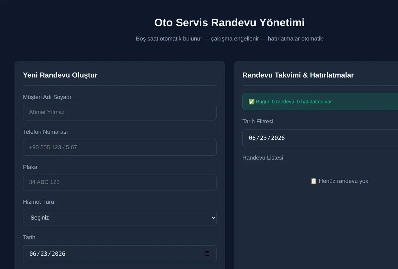
Task: Click the 'Yeni Randevu Oluştur' heading
Action: [60, 75]
